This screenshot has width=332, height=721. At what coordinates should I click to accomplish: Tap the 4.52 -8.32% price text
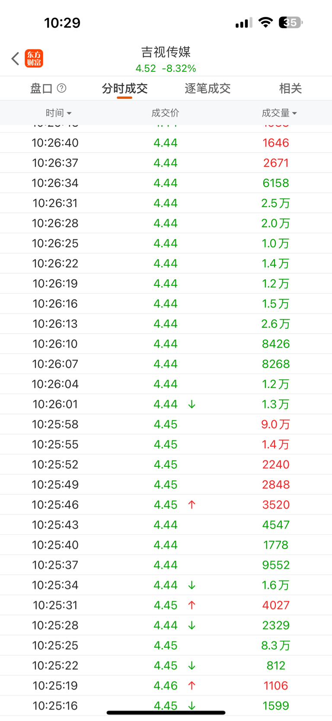click(x=166, y=68)
